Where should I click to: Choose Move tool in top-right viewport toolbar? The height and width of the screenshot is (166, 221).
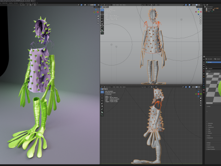[102, 16]
